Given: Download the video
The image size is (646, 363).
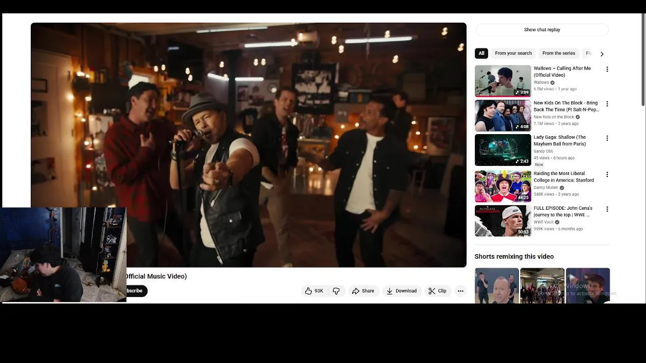Looking at the screenshot, I should (x=402, y=291).
